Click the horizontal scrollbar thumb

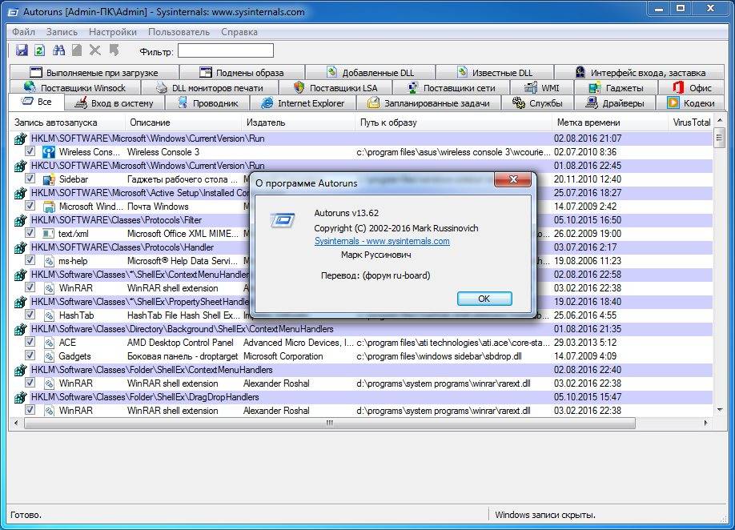coord(330,424)
